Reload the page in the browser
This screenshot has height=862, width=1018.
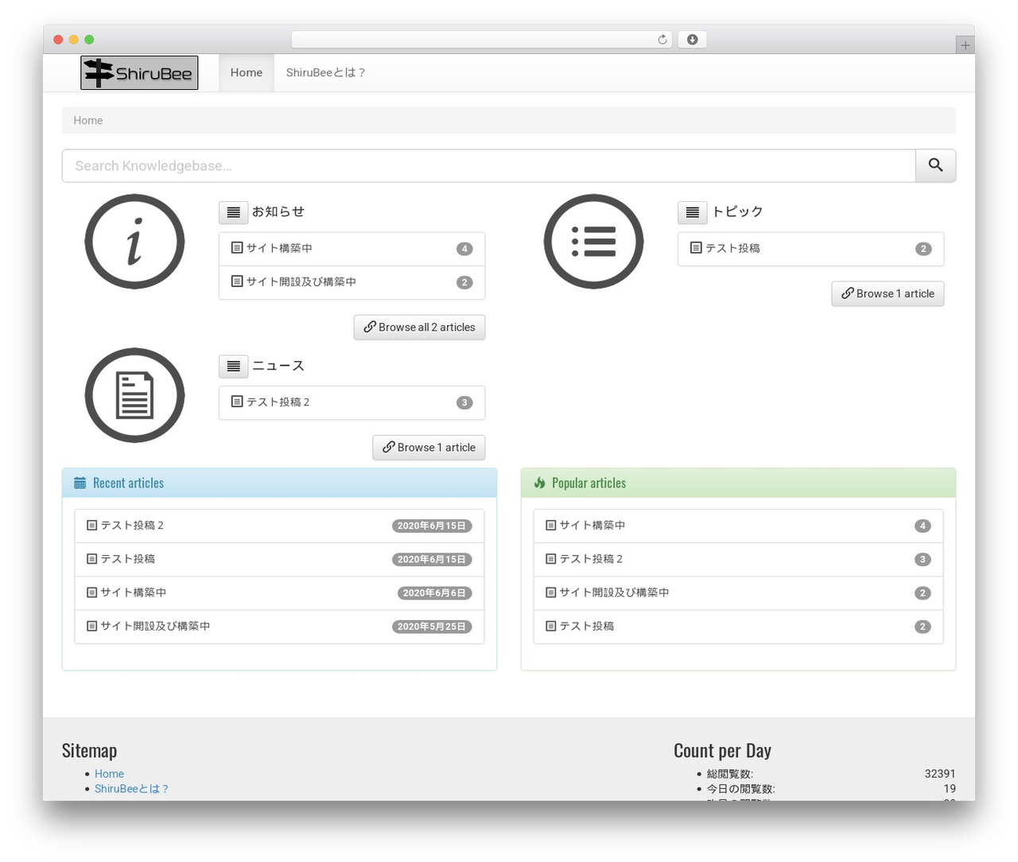point(662,40)
